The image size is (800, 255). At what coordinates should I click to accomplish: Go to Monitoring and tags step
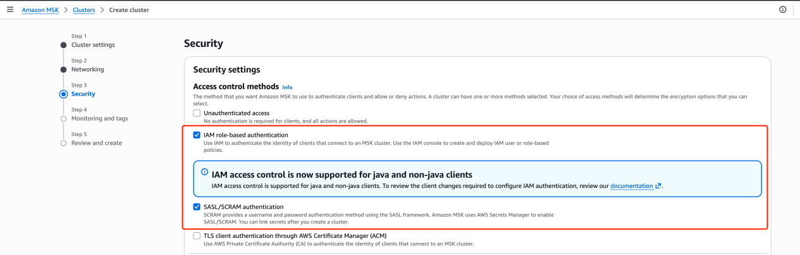click(x=99, y=118)
